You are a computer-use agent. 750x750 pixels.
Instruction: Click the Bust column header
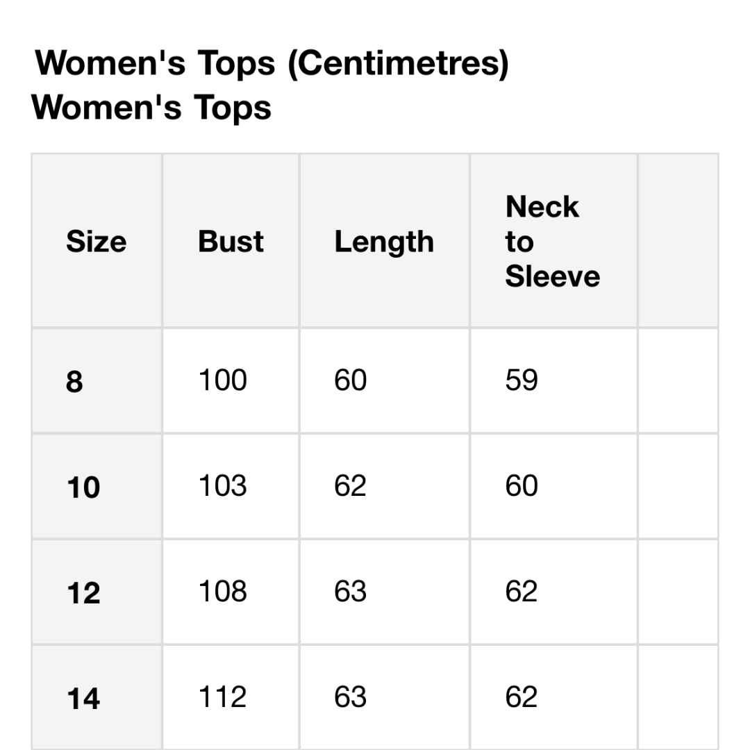coord(231,241)
